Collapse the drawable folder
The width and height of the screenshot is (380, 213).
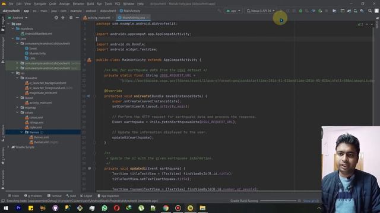coord(17,78)
